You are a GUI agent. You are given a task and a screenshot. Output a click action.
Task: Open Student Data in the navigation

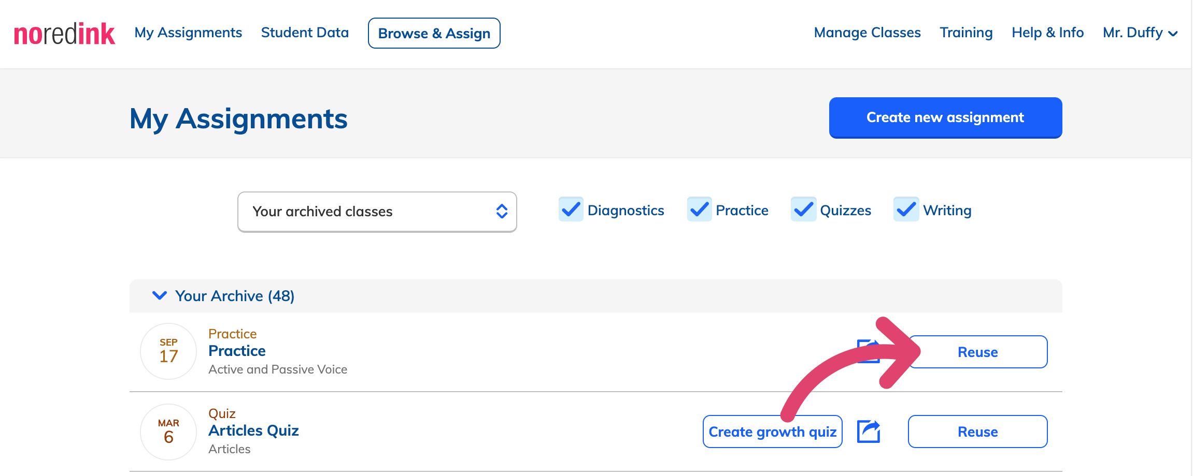(x=305, y=33)
